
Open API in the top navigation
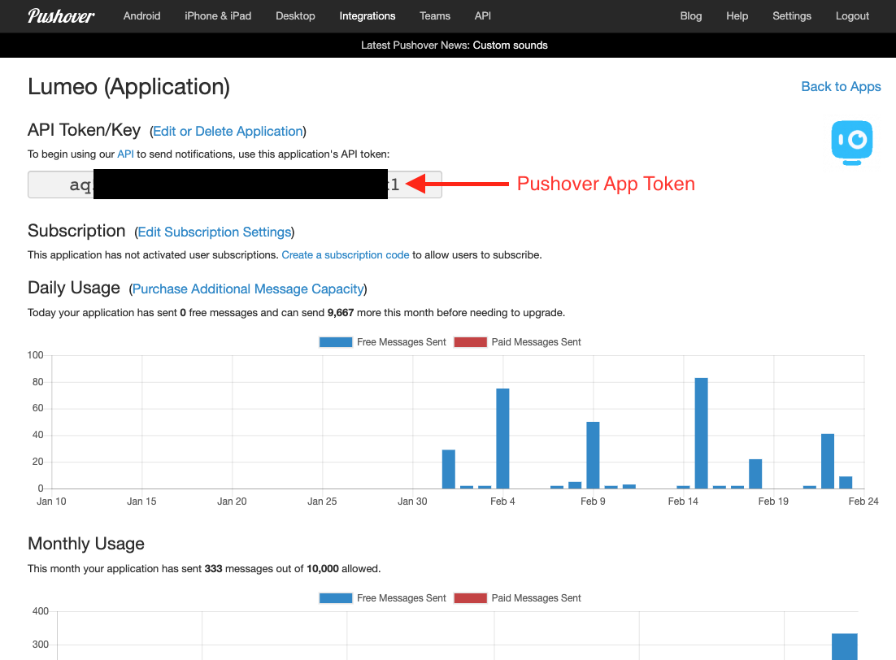[x=483, y=16]
